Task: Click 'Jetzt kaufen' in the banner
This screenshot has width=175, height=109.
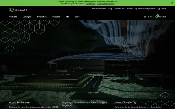Action: [x=91, y=4]
